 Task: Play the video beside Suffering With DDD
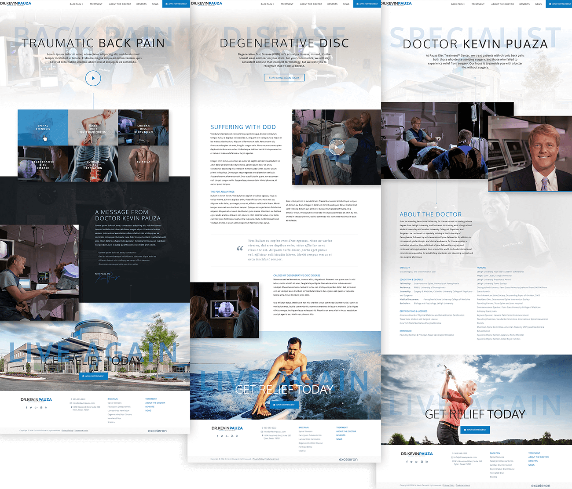(x=337, y=147)
